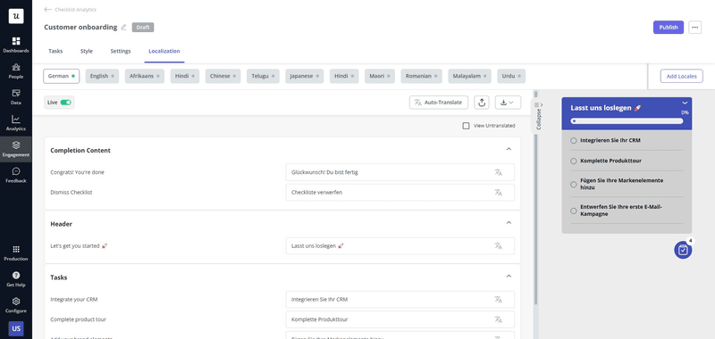Open People in the sidebar
The height and width of the screenshot is (339, 715).
click(x=16, y=71)
